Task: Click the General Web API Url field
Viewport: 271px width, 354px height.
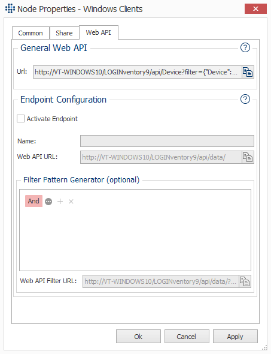Action: 138,72
